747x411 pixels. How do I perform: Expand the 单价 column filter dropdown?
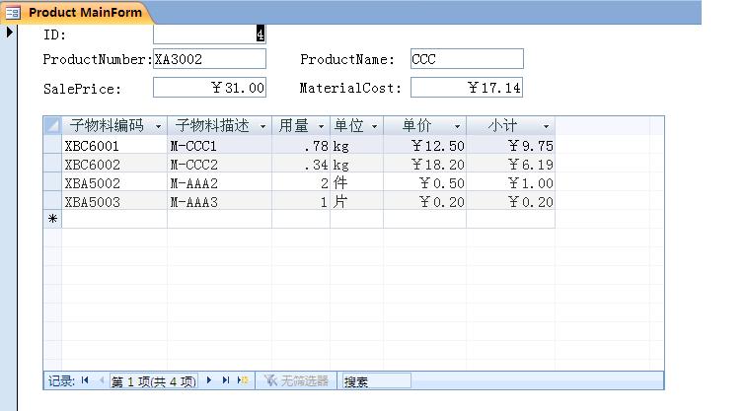point(457,127)
